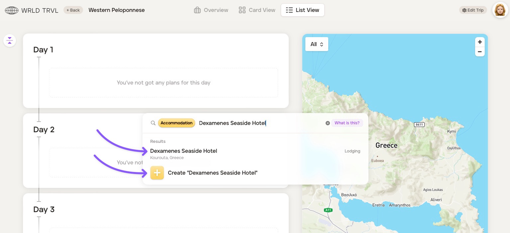Clear the search text with the x icon

pos(328,123)
